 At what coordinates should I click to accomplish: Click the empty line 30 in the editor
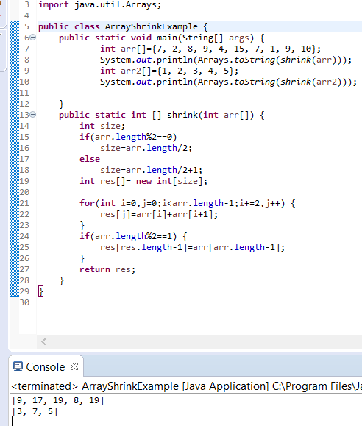199,302
